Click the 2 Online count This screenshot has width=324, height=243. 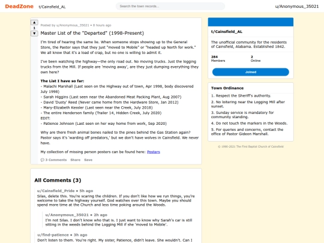click(x=256, y=59)
